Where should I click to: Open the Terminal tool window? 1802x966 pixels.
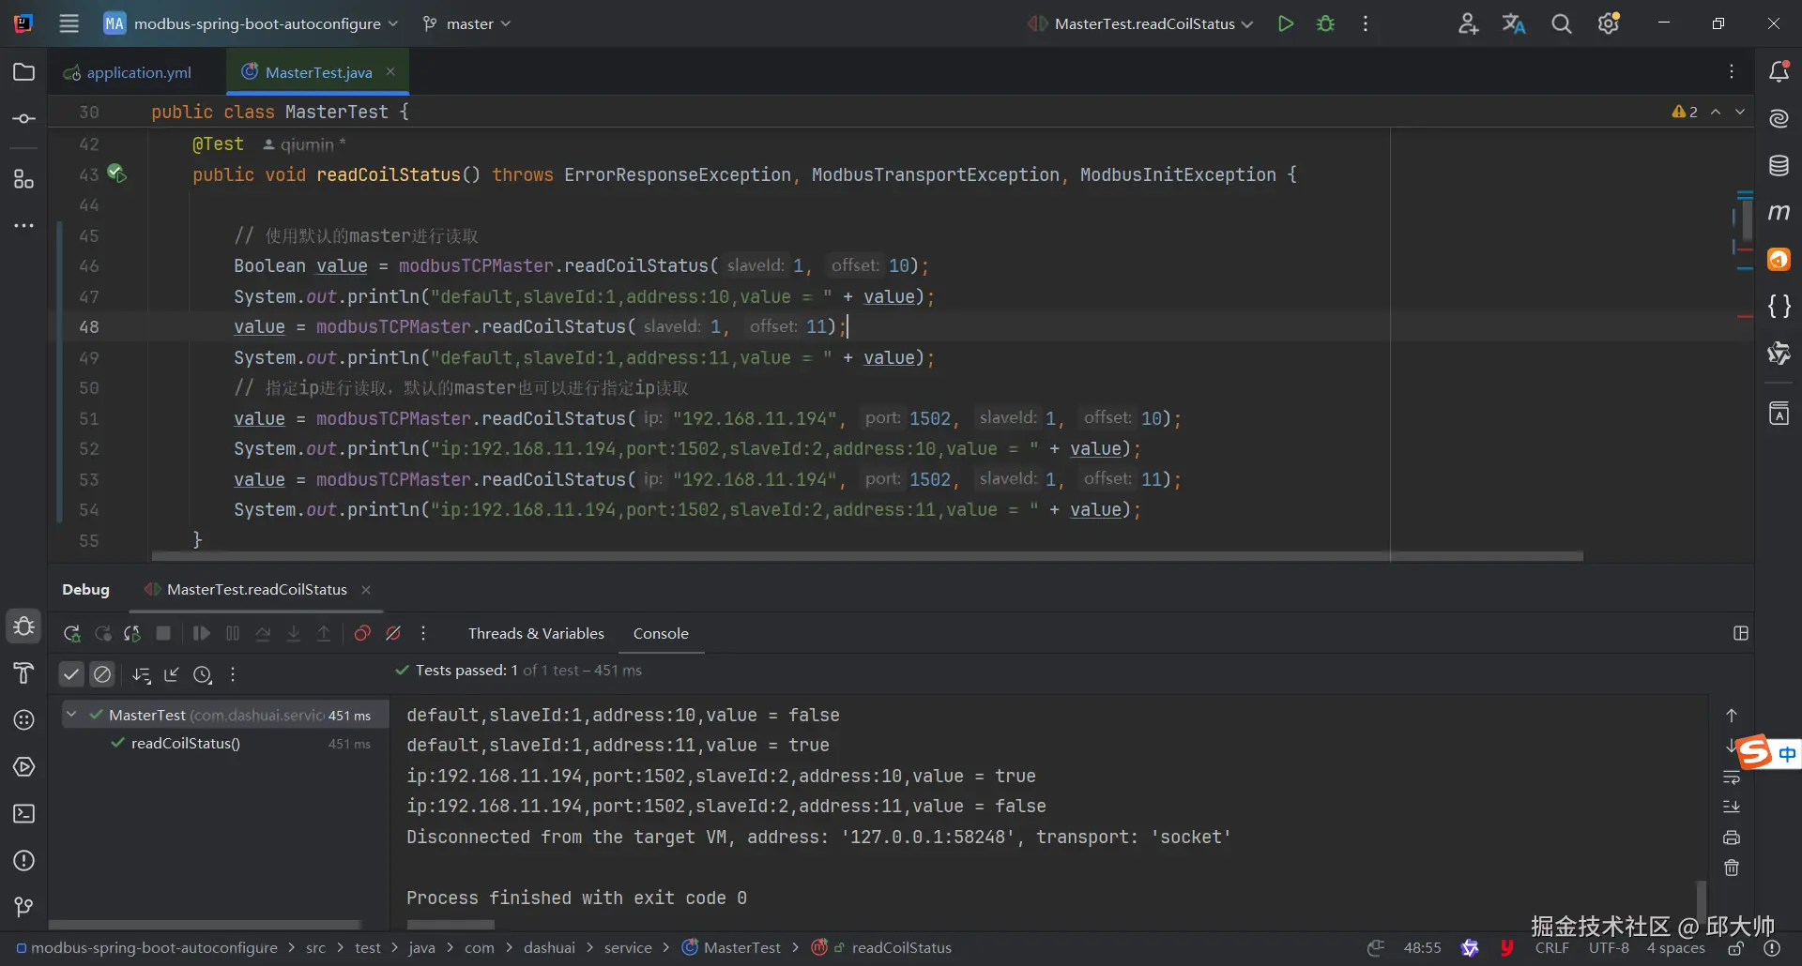[24, 814]
